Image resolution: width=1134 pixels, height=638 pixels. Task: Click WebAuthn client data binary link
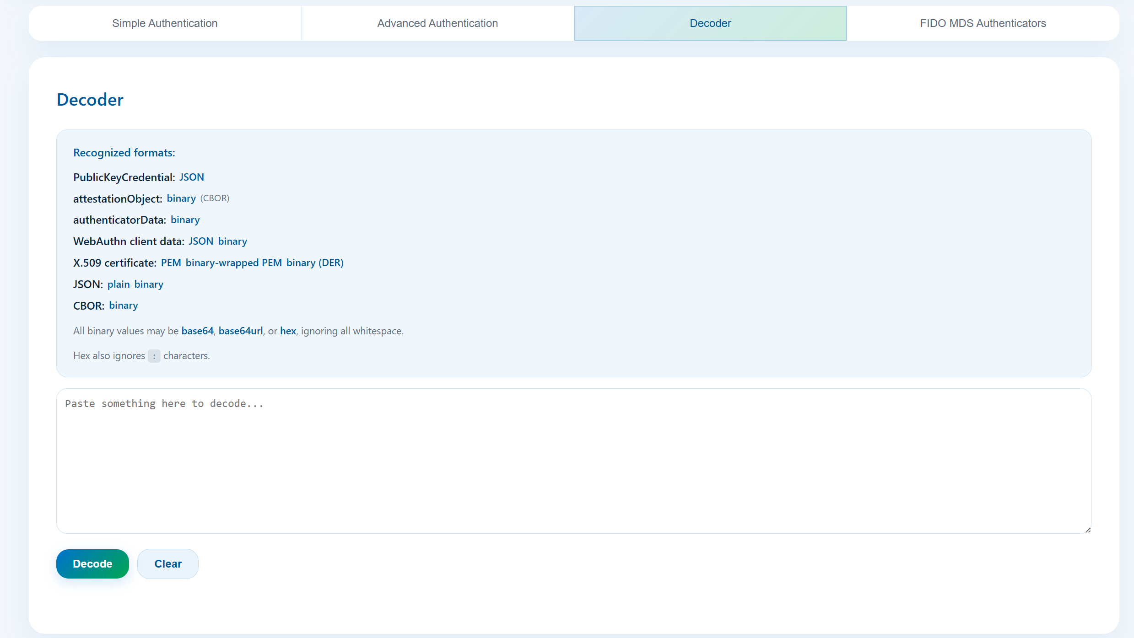pos(232,241)
